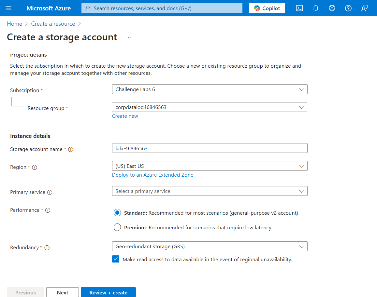Open the Support and help icon
Viewport: 377px width, 297px height.
(348, 8)
